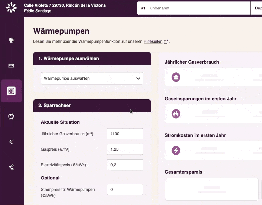This screenshot has width=262, height=205.
Task: Select the heat pump sidebar icon
Action: point(11,91)
